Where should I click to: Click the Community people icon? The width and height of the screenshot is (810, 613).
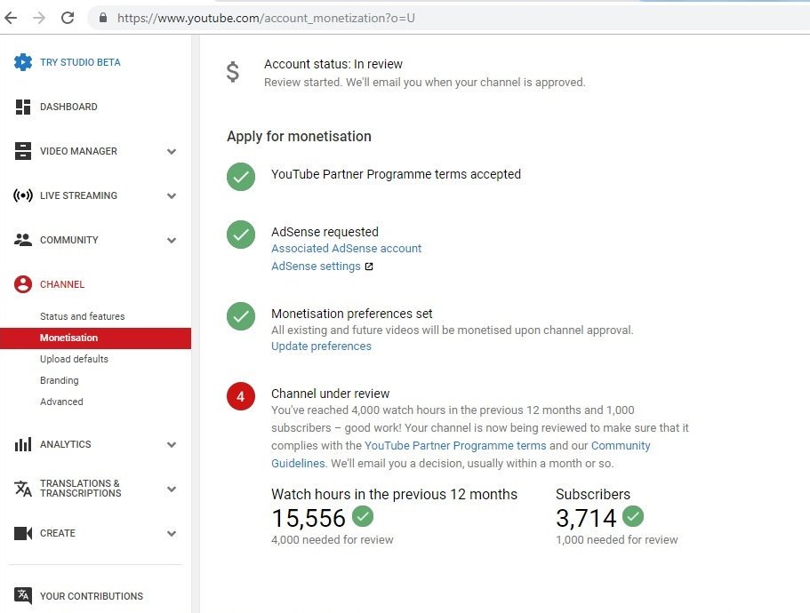pos(23,240)
